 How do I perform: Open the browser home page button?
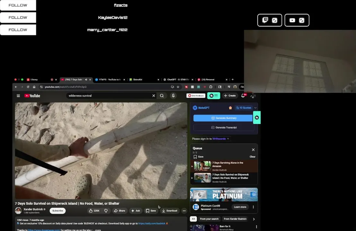tap(34, 87)
